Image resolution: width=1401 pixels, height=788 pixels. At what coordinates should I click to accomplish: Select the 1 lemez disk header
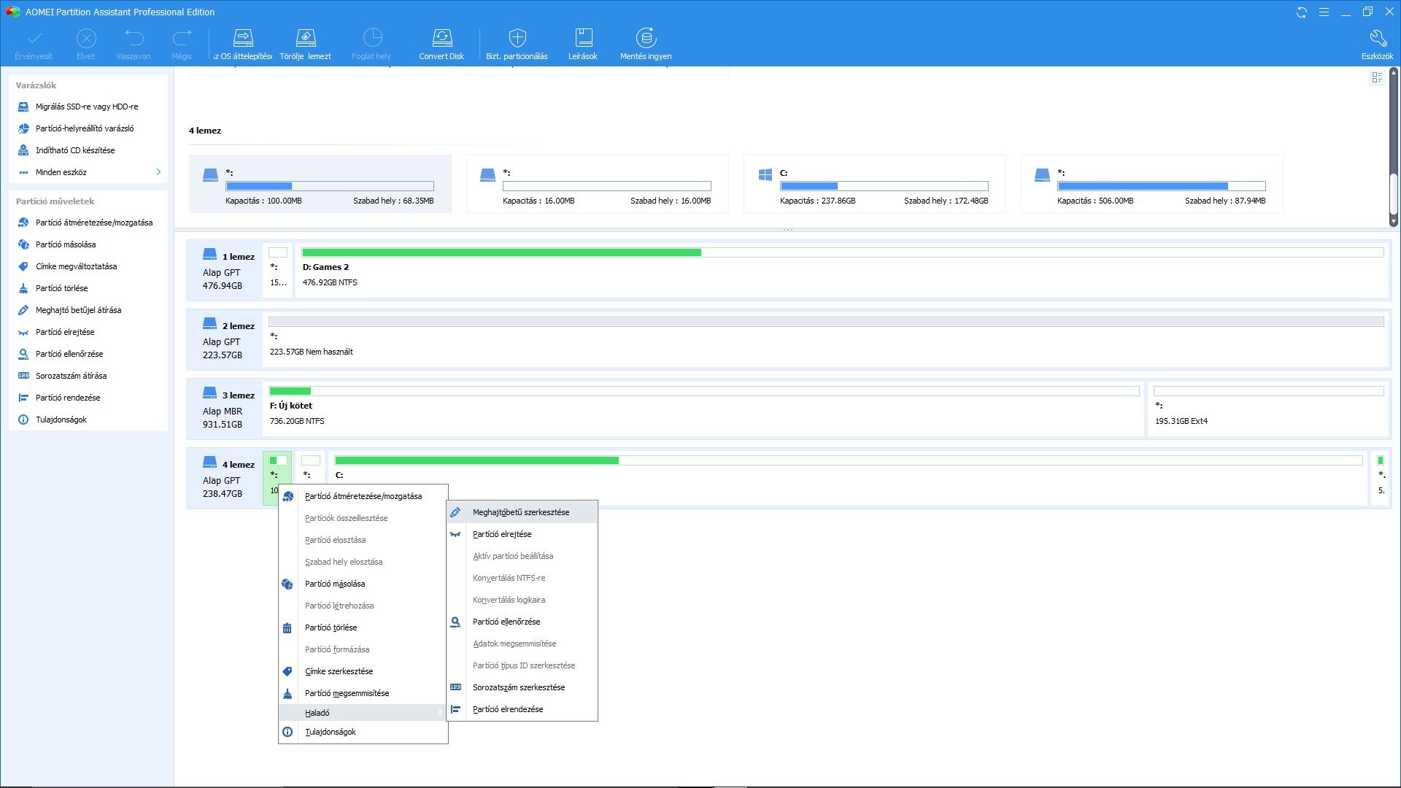pyautogui.click(x=225, y=270)
